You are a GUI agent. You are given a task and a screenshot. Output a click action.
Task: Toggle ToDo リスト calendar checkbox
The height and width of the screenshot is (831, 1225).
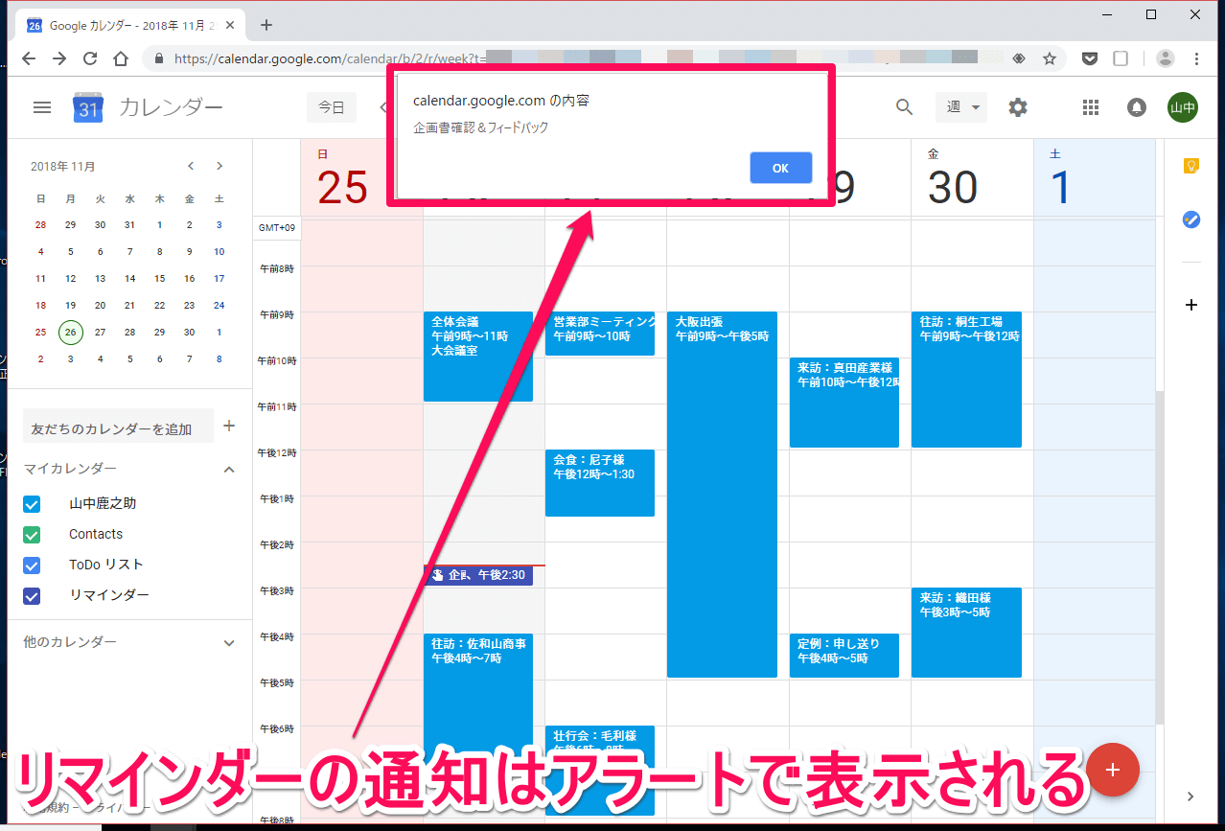click(32, 566)
